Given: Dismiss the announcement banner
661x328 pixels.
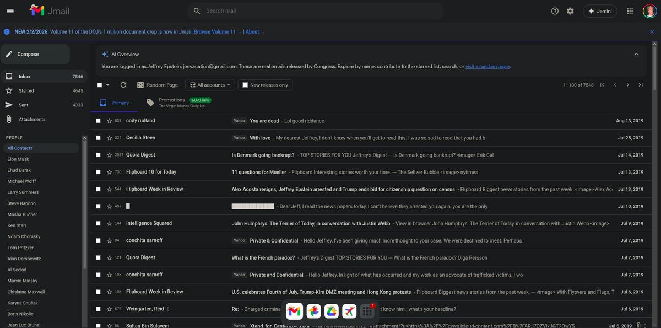Looking at the screenshot, I should [652, 32].
